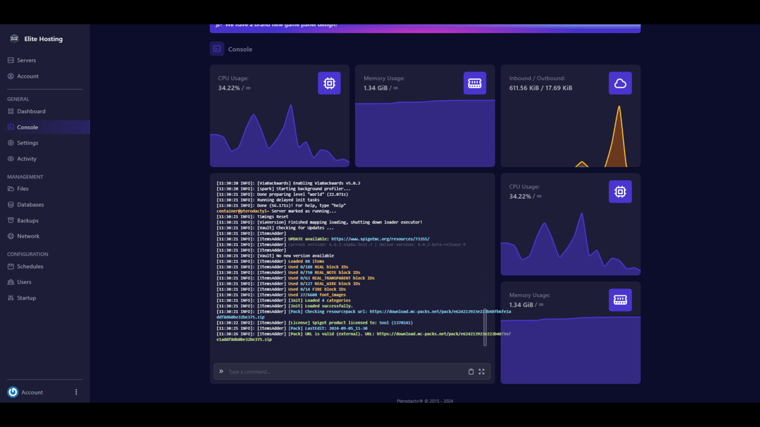The image size is (760, 427).
Task: Open the Databases page
Action: tap(30, 205)
